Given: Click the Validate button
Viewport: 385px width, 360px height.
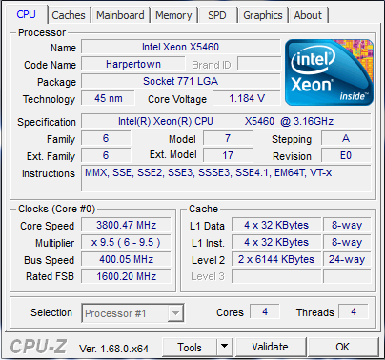Looking at the screenshot, I should (x=271, y=347).
